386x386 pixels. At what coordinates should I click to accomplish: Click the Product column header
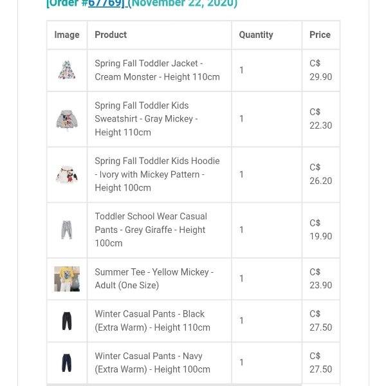[x=111, y=35]
